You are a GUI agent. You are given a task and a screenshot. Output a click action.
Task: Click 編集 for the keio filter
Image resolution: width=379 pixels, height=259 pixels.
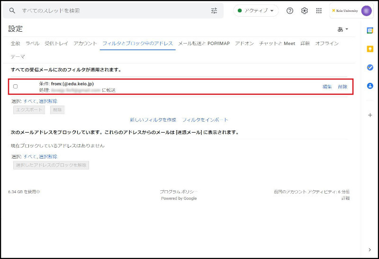[327, 87]
